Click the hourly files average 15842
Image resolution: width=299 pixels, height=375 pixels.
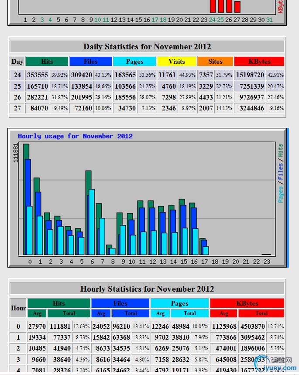[x=101, y=337]
